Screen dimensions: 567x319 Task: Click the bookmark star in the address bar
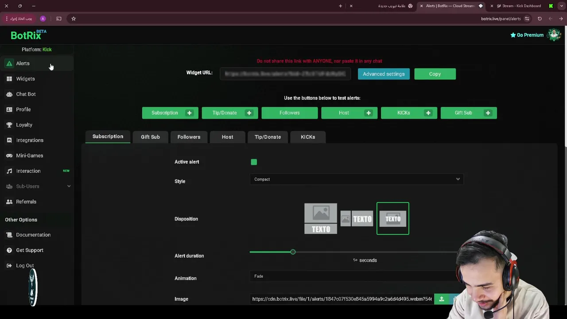pos(74,19)
